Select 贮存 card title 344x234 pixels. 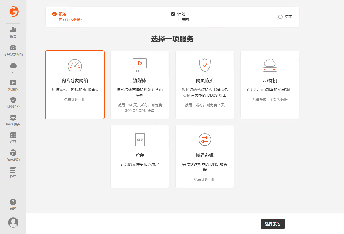pos(140,155)
